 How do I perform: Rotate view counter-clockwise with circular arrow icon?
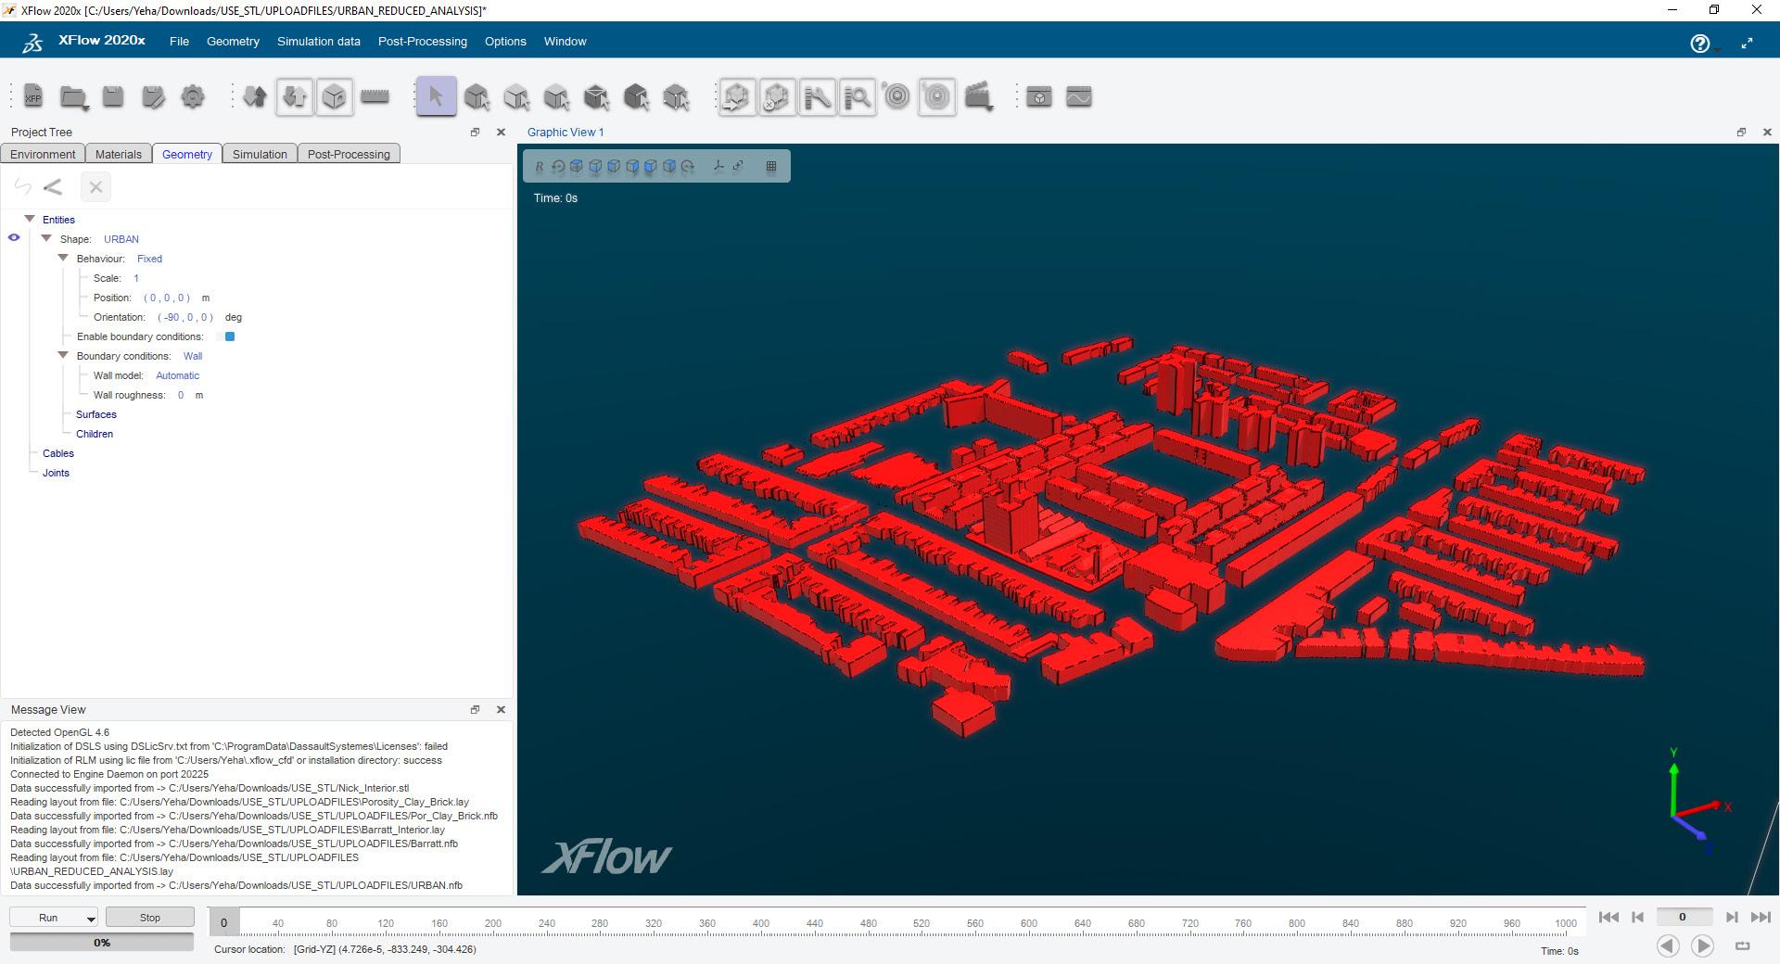(558, 167)
